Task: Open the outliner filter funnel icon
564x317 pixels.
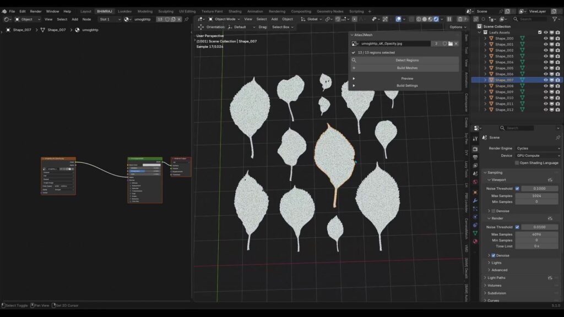Action: click(x=555, y=19)
